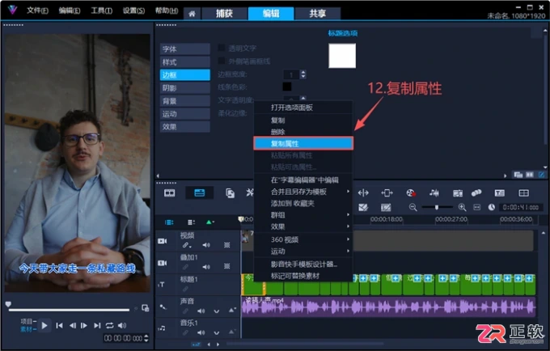This screenshot has width=550, height=351.
Task: Click the double-page copy icon in timeline toolbar
Action: coord(230,193)
